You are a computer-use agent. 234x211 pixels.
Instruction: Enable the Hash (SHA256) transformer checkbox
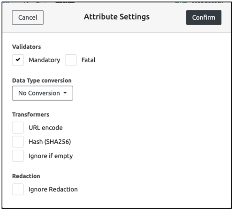click(x=18, y=142)
